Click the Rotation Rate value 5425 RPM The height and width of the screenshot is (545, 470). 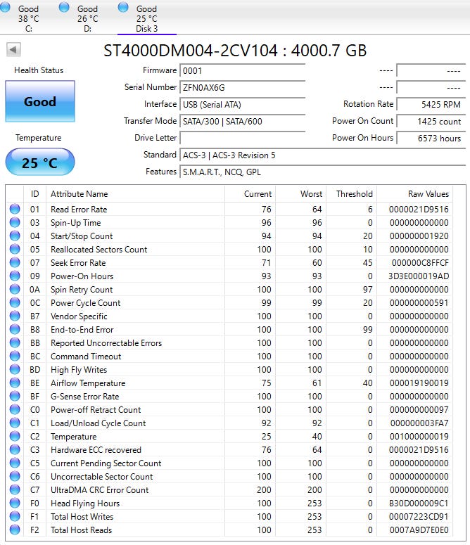(x=431, y=104)
